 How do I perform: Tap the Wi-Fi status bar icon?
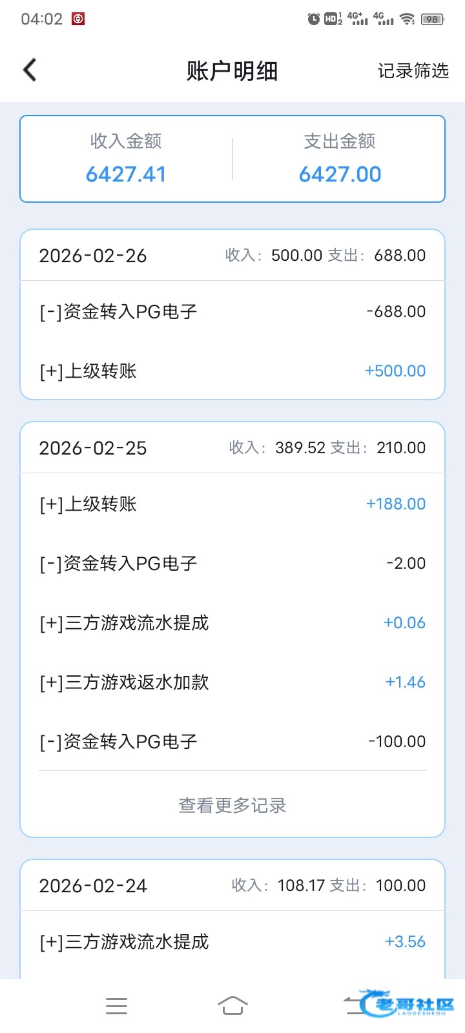(407, 19)
